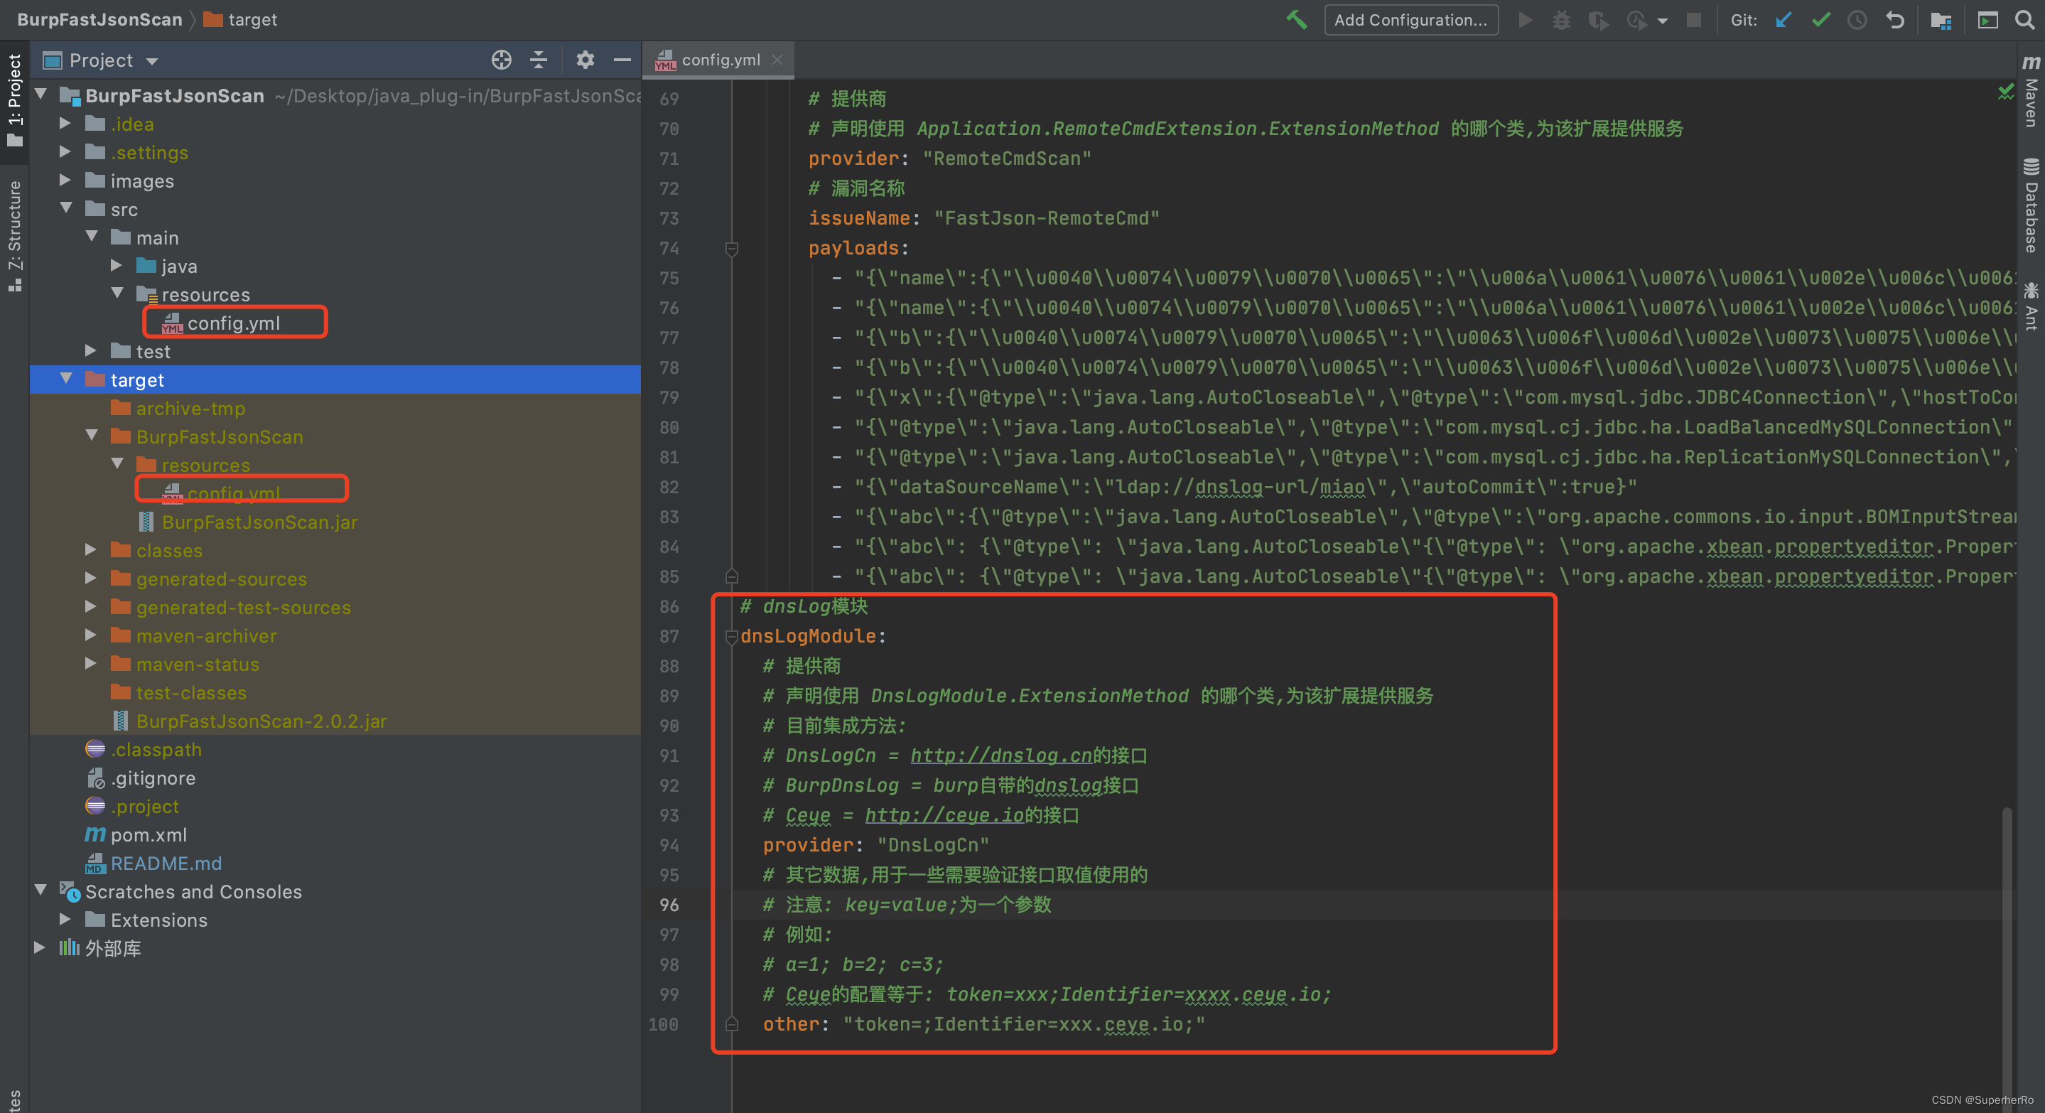The image size is (2045, 1113).
Task: Click line number 96 in the gutter
Action: [x=669, y=905]
